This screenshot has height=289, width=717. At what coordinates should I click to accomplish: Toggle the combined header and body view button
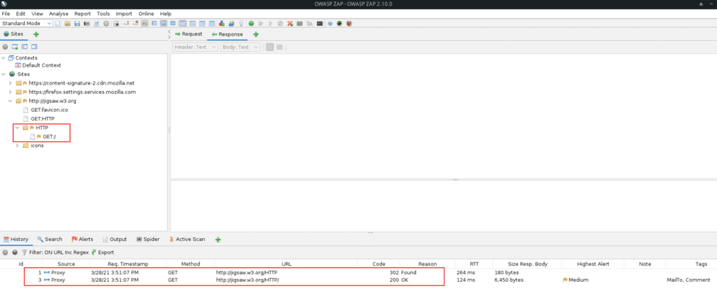click(270, 47)
